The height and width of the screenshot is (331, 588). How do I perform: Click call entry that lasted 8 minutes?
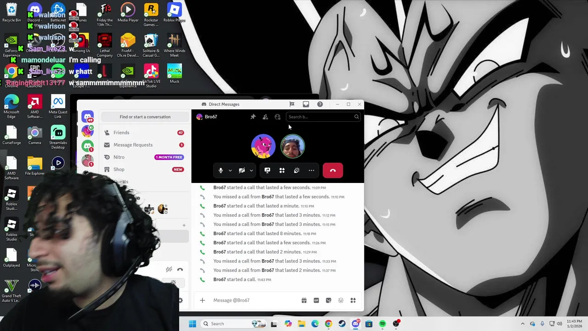[265, 234]
